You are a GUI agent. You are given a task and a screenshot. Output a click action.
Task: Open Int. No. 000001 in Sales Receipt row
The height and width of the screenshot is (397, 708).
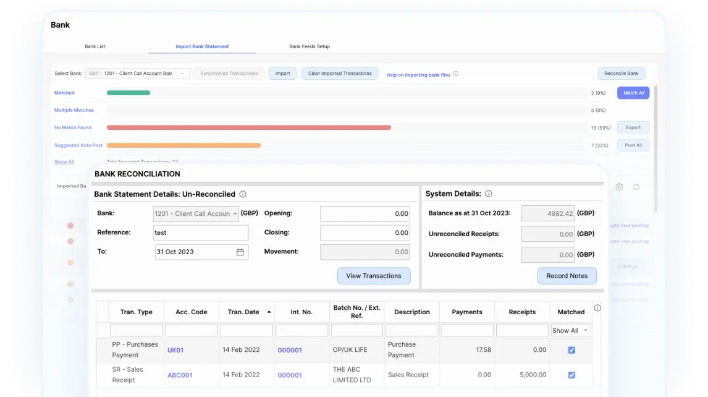290,375
